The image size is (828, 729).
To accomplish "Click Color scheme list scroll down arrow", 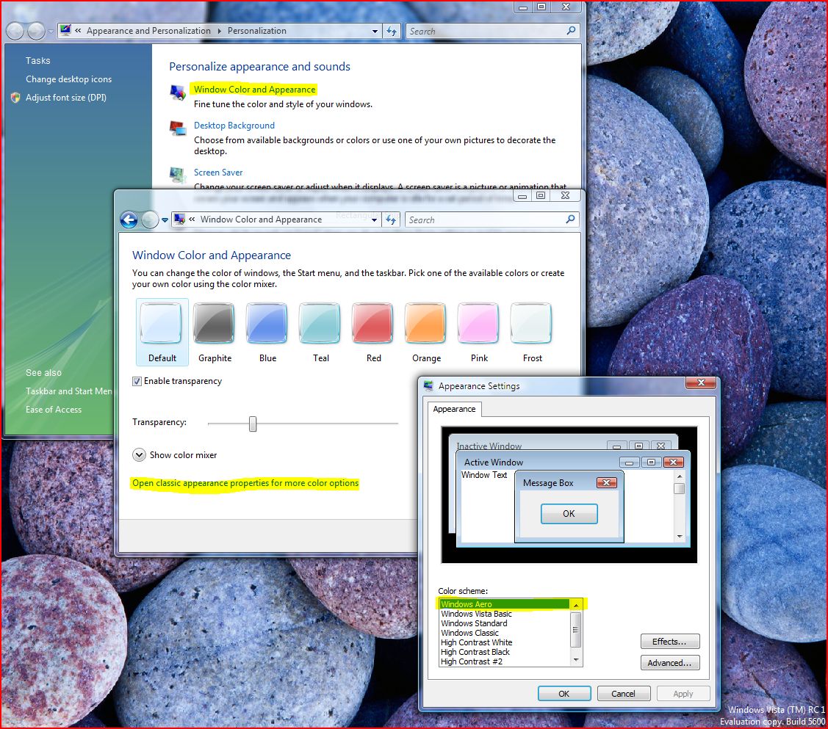I will coord(576,660).
